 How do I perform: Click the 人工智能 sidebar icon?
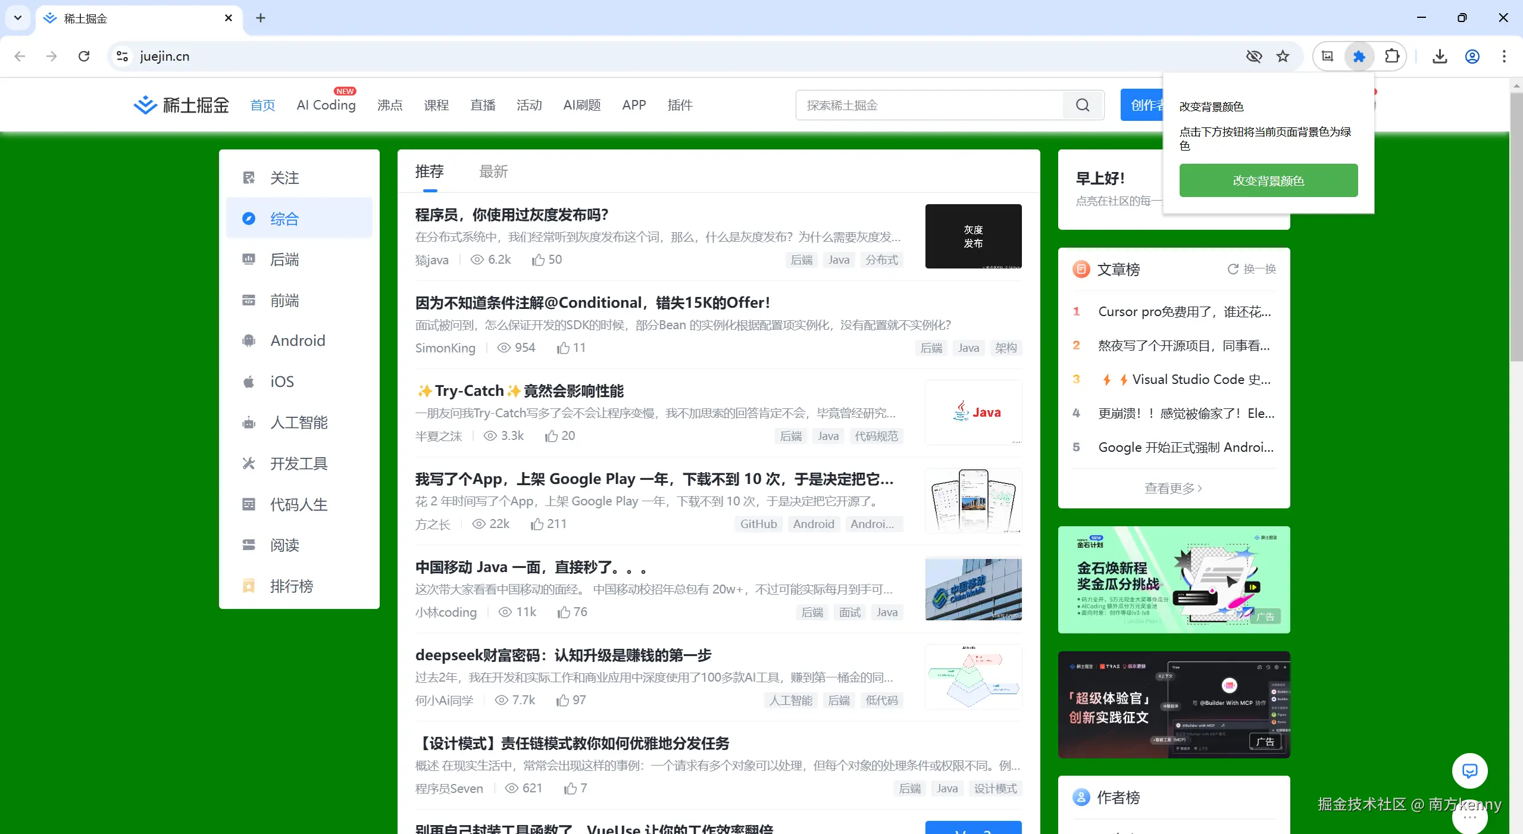[249, 422]
